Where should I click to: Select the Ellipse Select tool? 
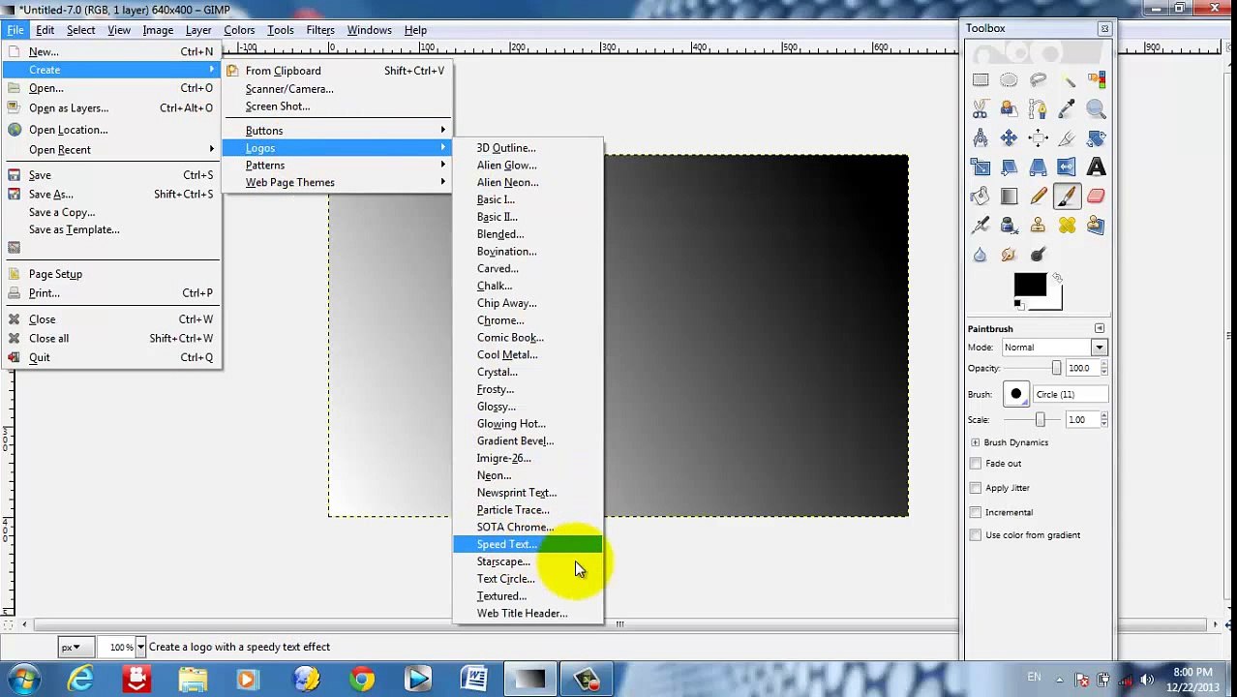coord(1009,80)
